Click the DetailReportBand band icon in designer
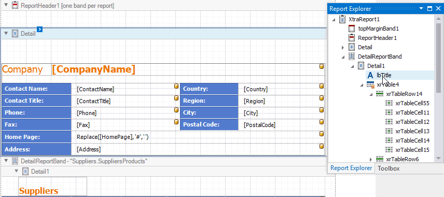Viewport: 444px width, 197px height. click(x=15, y=161)
